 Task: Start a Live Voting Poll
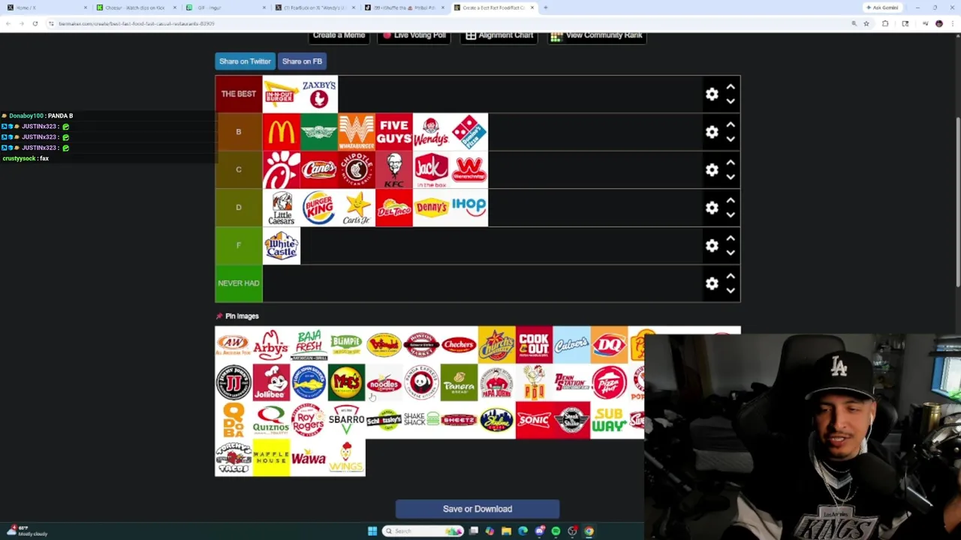coord(414,35)
